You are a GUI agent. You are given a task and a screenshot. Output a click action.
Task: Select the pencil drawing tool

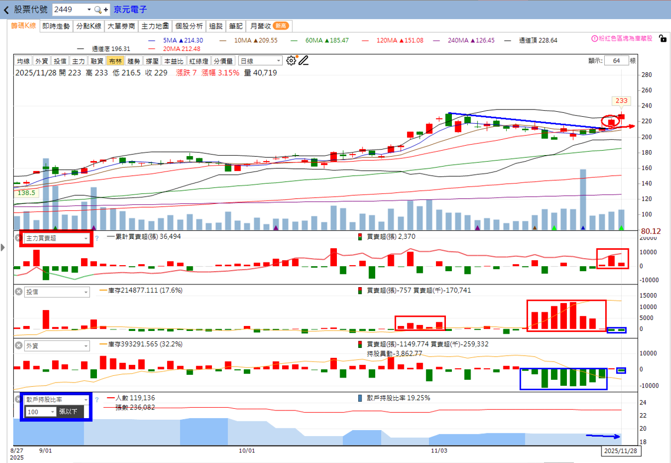tap(303, 61)
